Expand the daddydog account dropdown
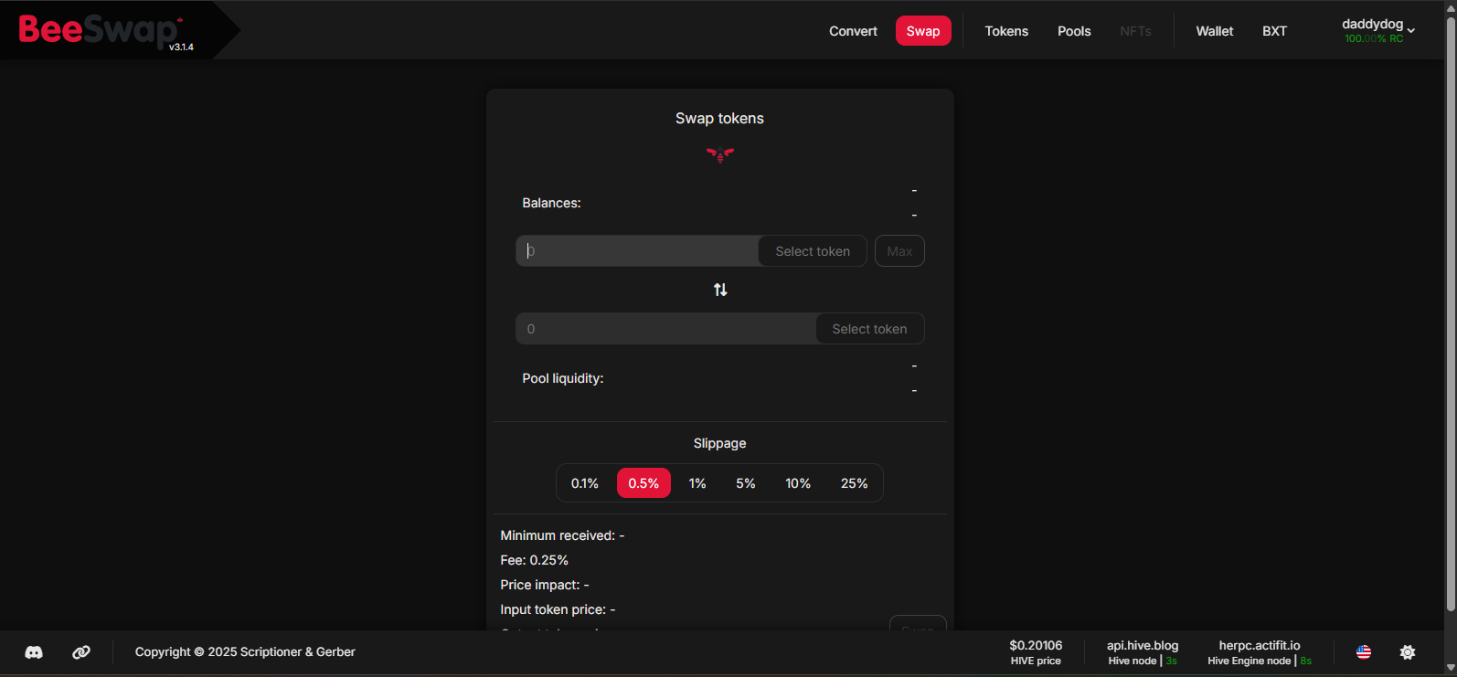1457x677 pixels. pos(1378,30)
